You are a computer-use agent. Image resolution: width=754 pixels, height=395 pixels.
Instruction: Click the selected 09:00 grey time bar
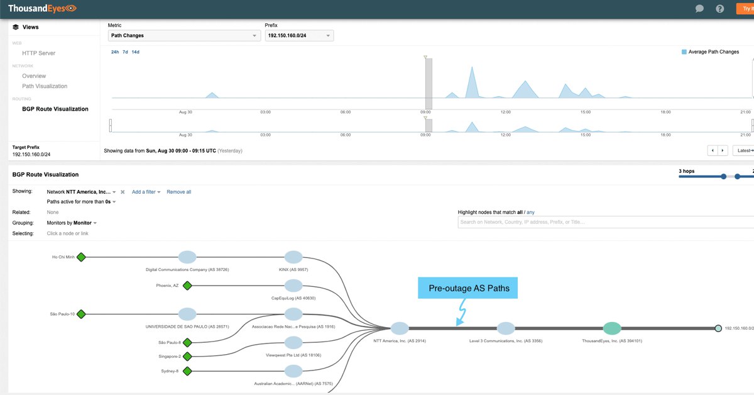[429, 84]
